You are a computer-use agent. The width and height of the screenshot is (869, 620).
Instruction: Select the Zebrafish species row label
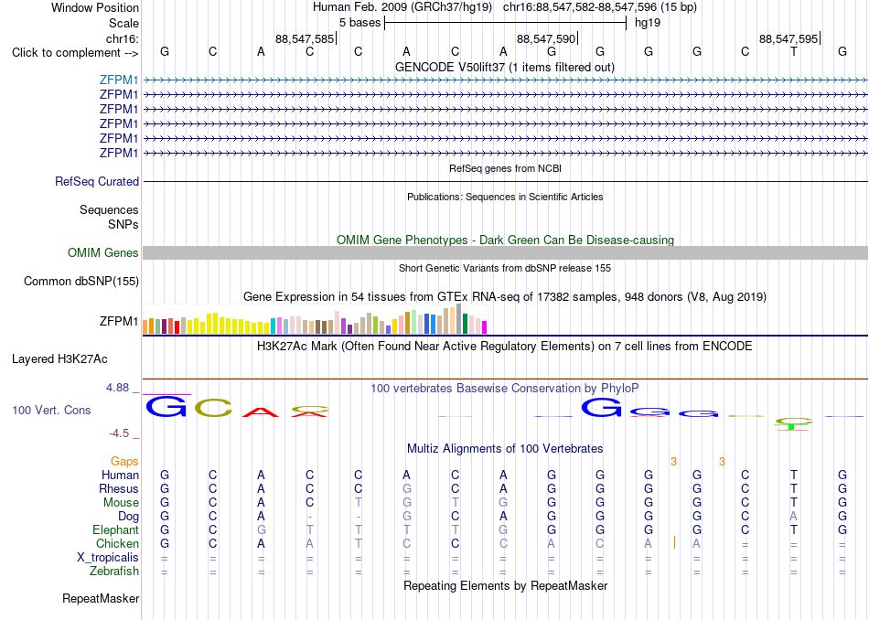coord(114,572)
